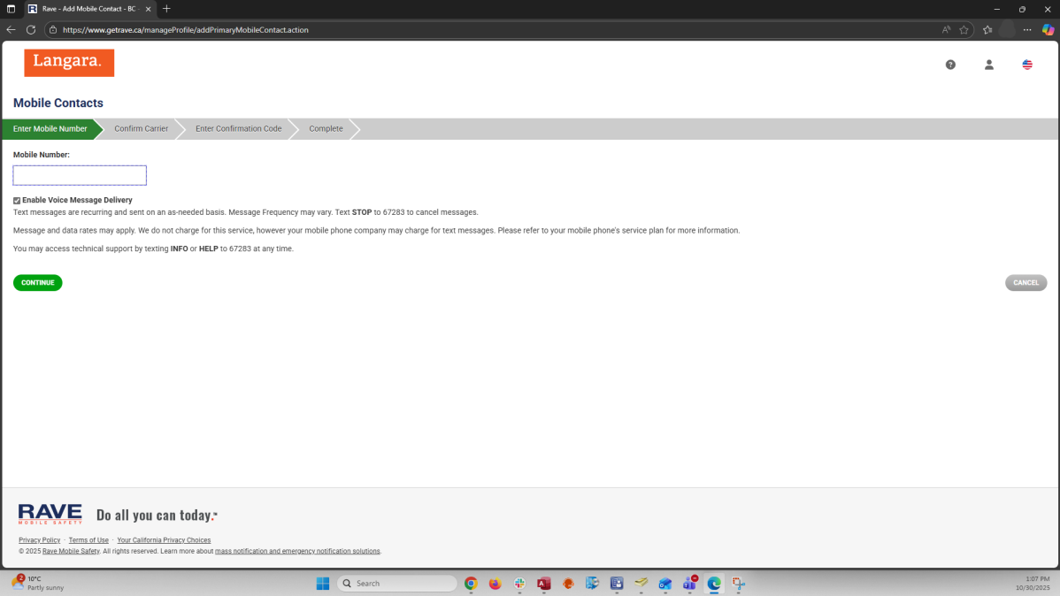Select the Confirm Carrier step
1060x596 pixels.
(141, 129)
